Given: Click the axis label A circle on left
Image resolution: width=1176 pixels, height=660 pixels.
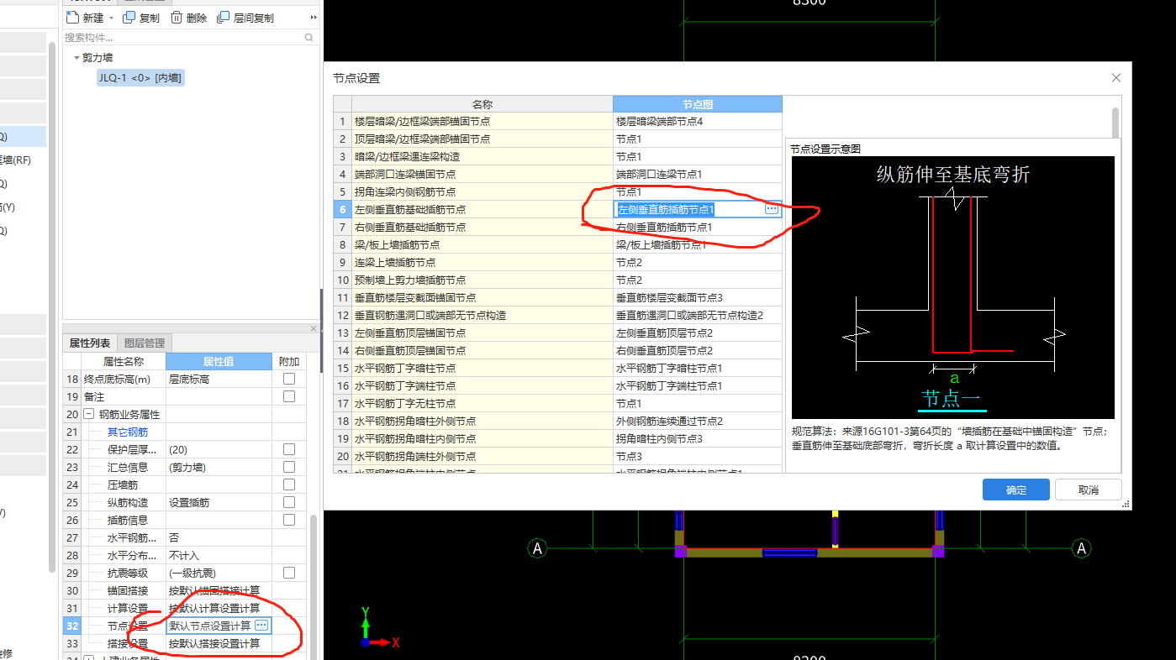Looking at the screenshot, I should pyautogui.click(x=537, y=548).
